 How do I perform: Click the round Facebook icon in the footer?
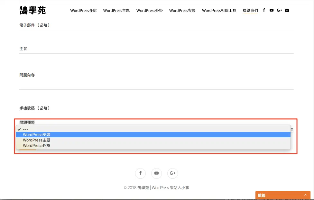pos(140,173)
